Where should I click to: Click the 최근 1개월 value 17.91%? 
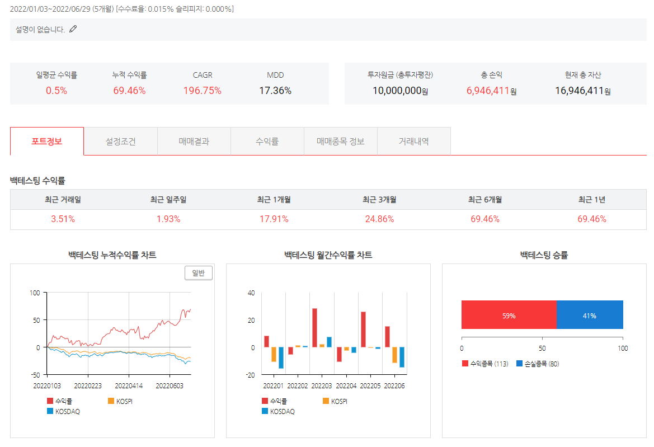(274, 219)
